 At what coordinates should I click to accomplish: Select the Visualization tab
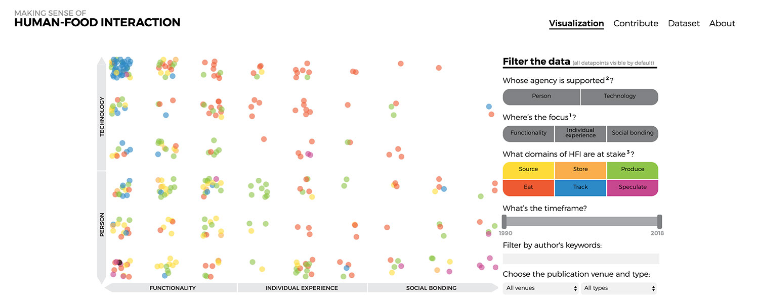(576, 23)
